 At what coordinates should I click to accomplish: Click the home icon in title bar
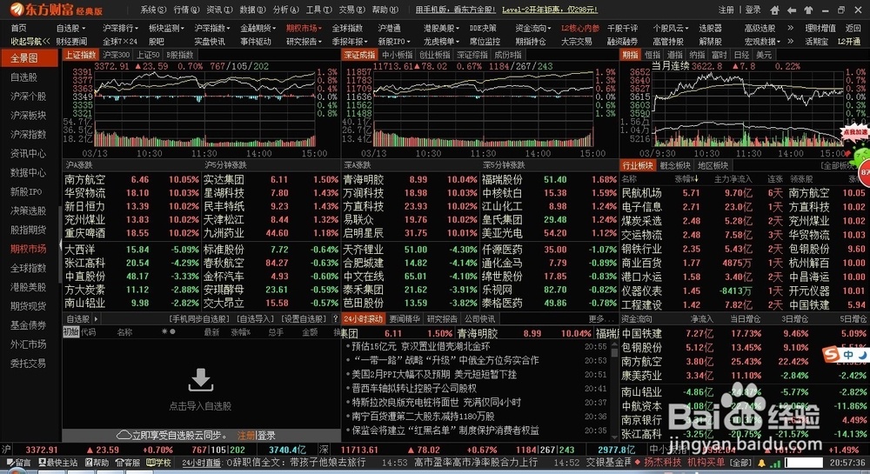pyautogui.click(x=774, y=10)
